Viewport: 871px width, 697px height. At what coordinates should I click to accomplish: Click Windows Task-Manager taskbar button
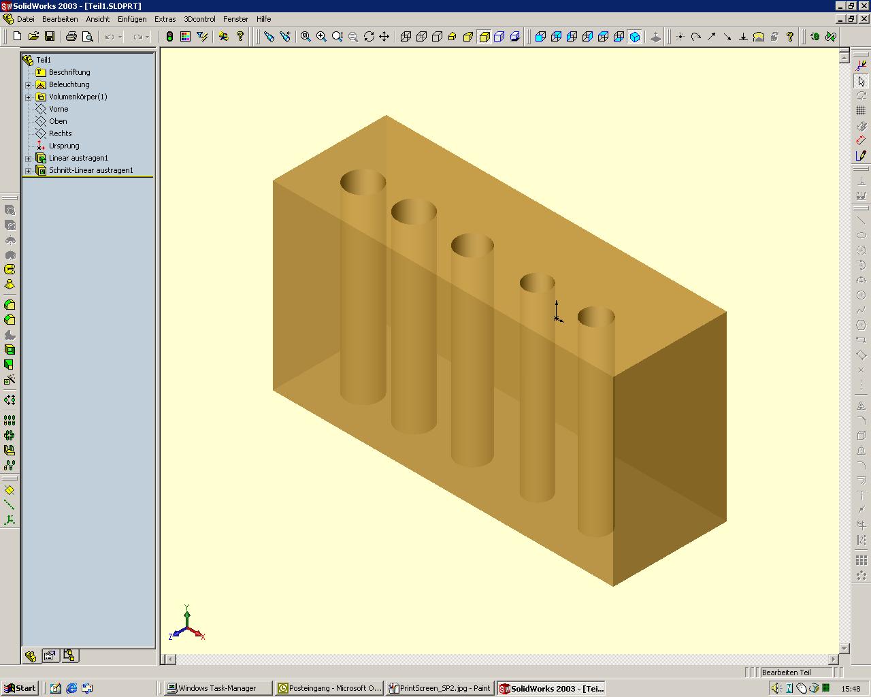(216, 688)
